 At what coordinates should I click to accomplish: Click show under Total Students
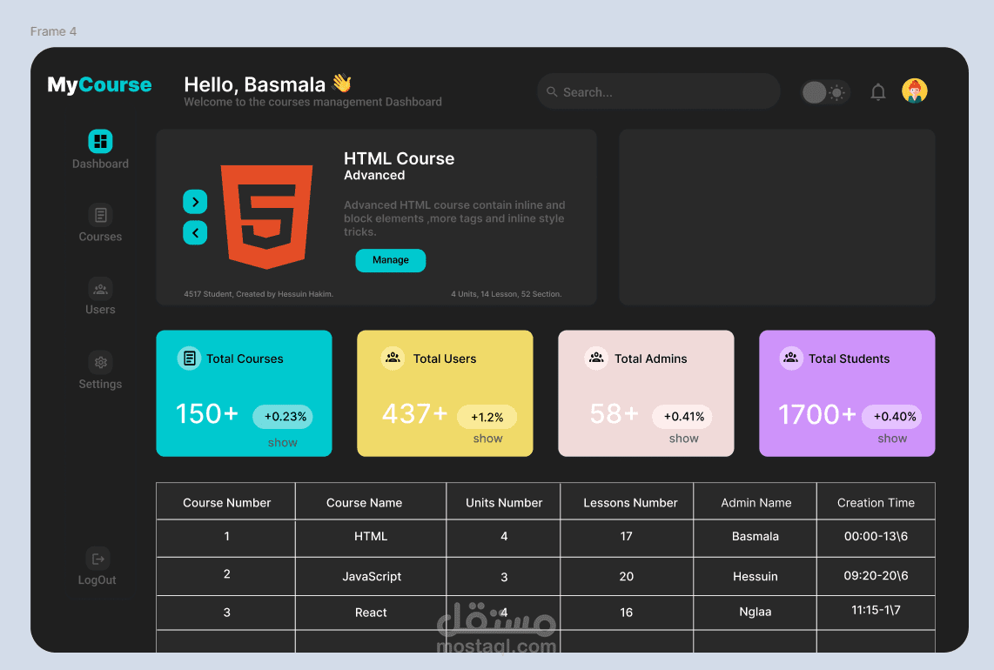892,438
